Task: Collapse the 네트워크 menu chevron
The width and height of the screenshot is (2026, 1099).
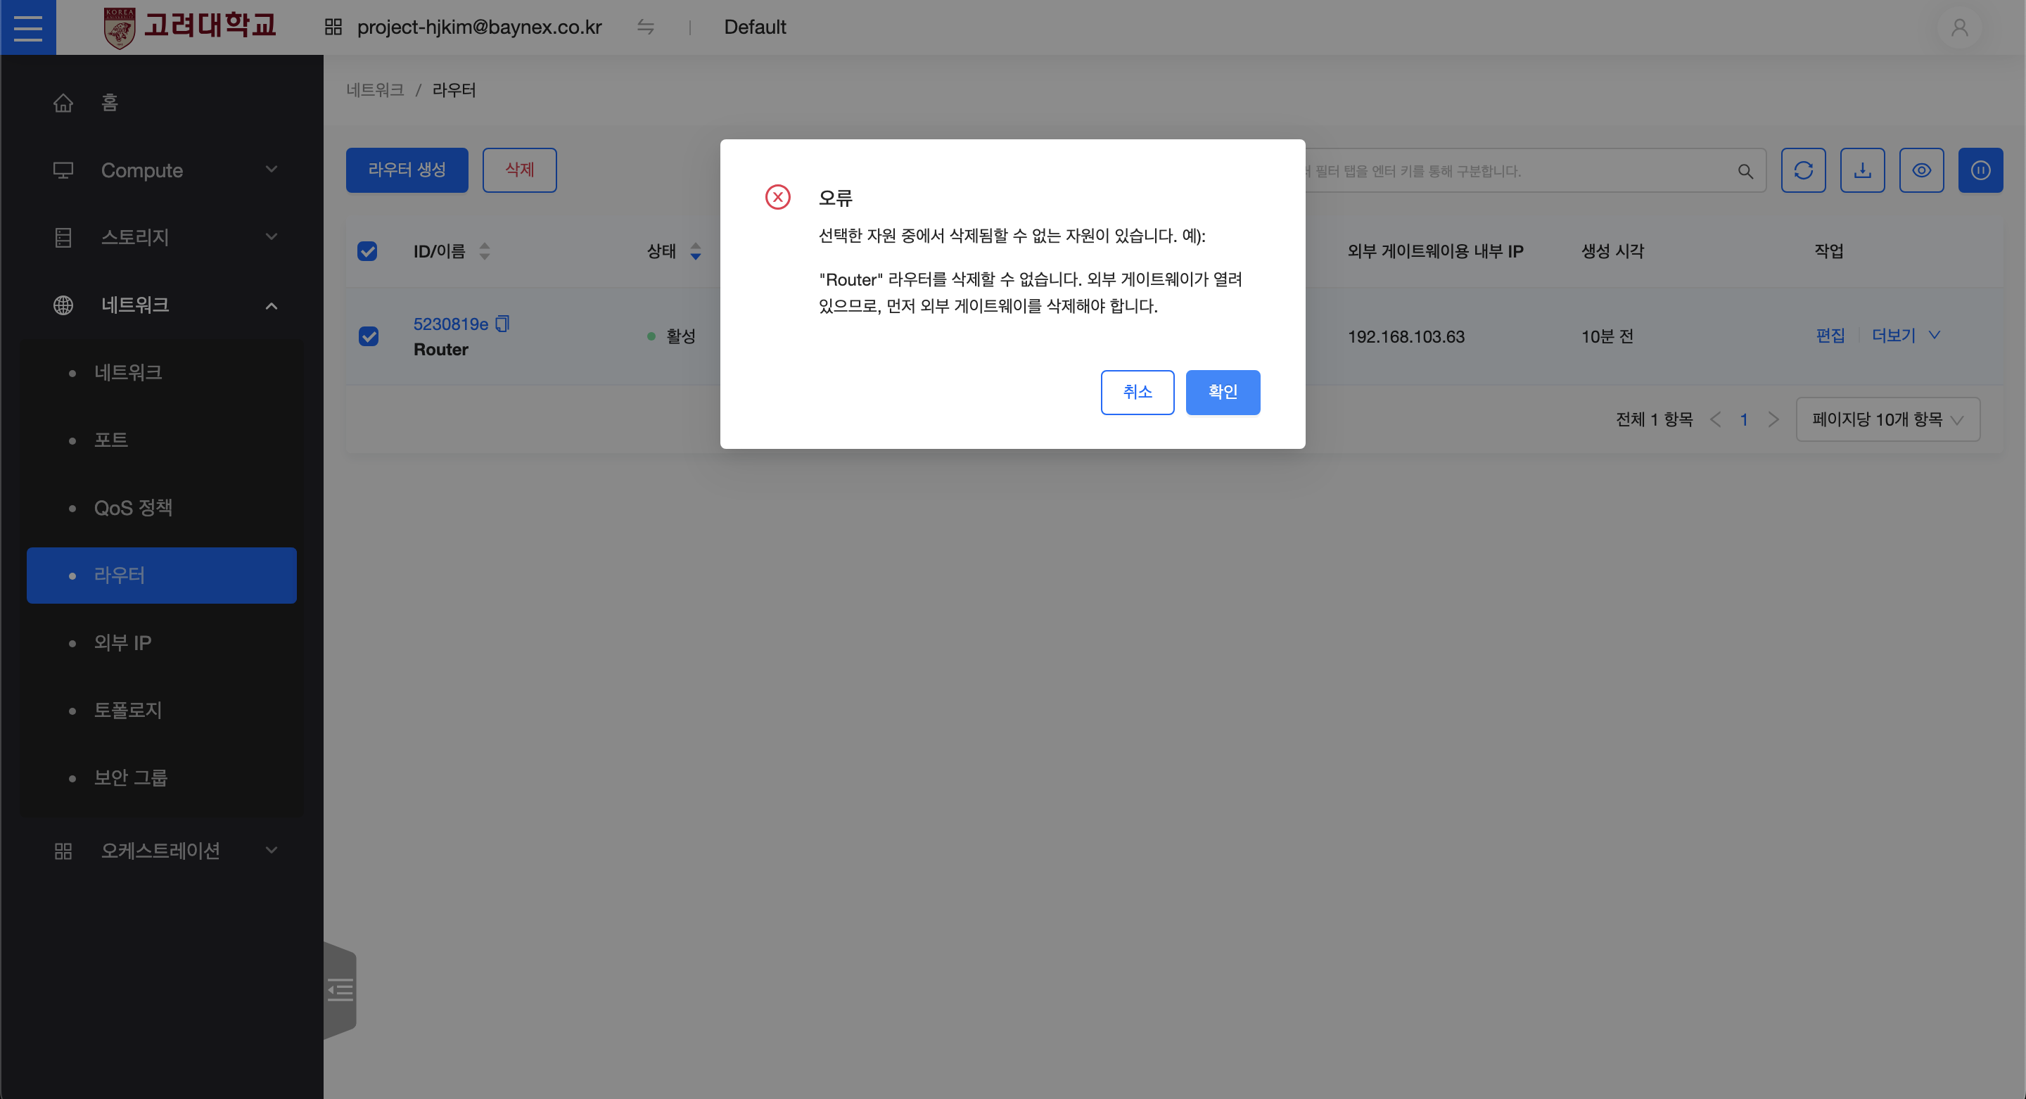Action: click(272, 305)
